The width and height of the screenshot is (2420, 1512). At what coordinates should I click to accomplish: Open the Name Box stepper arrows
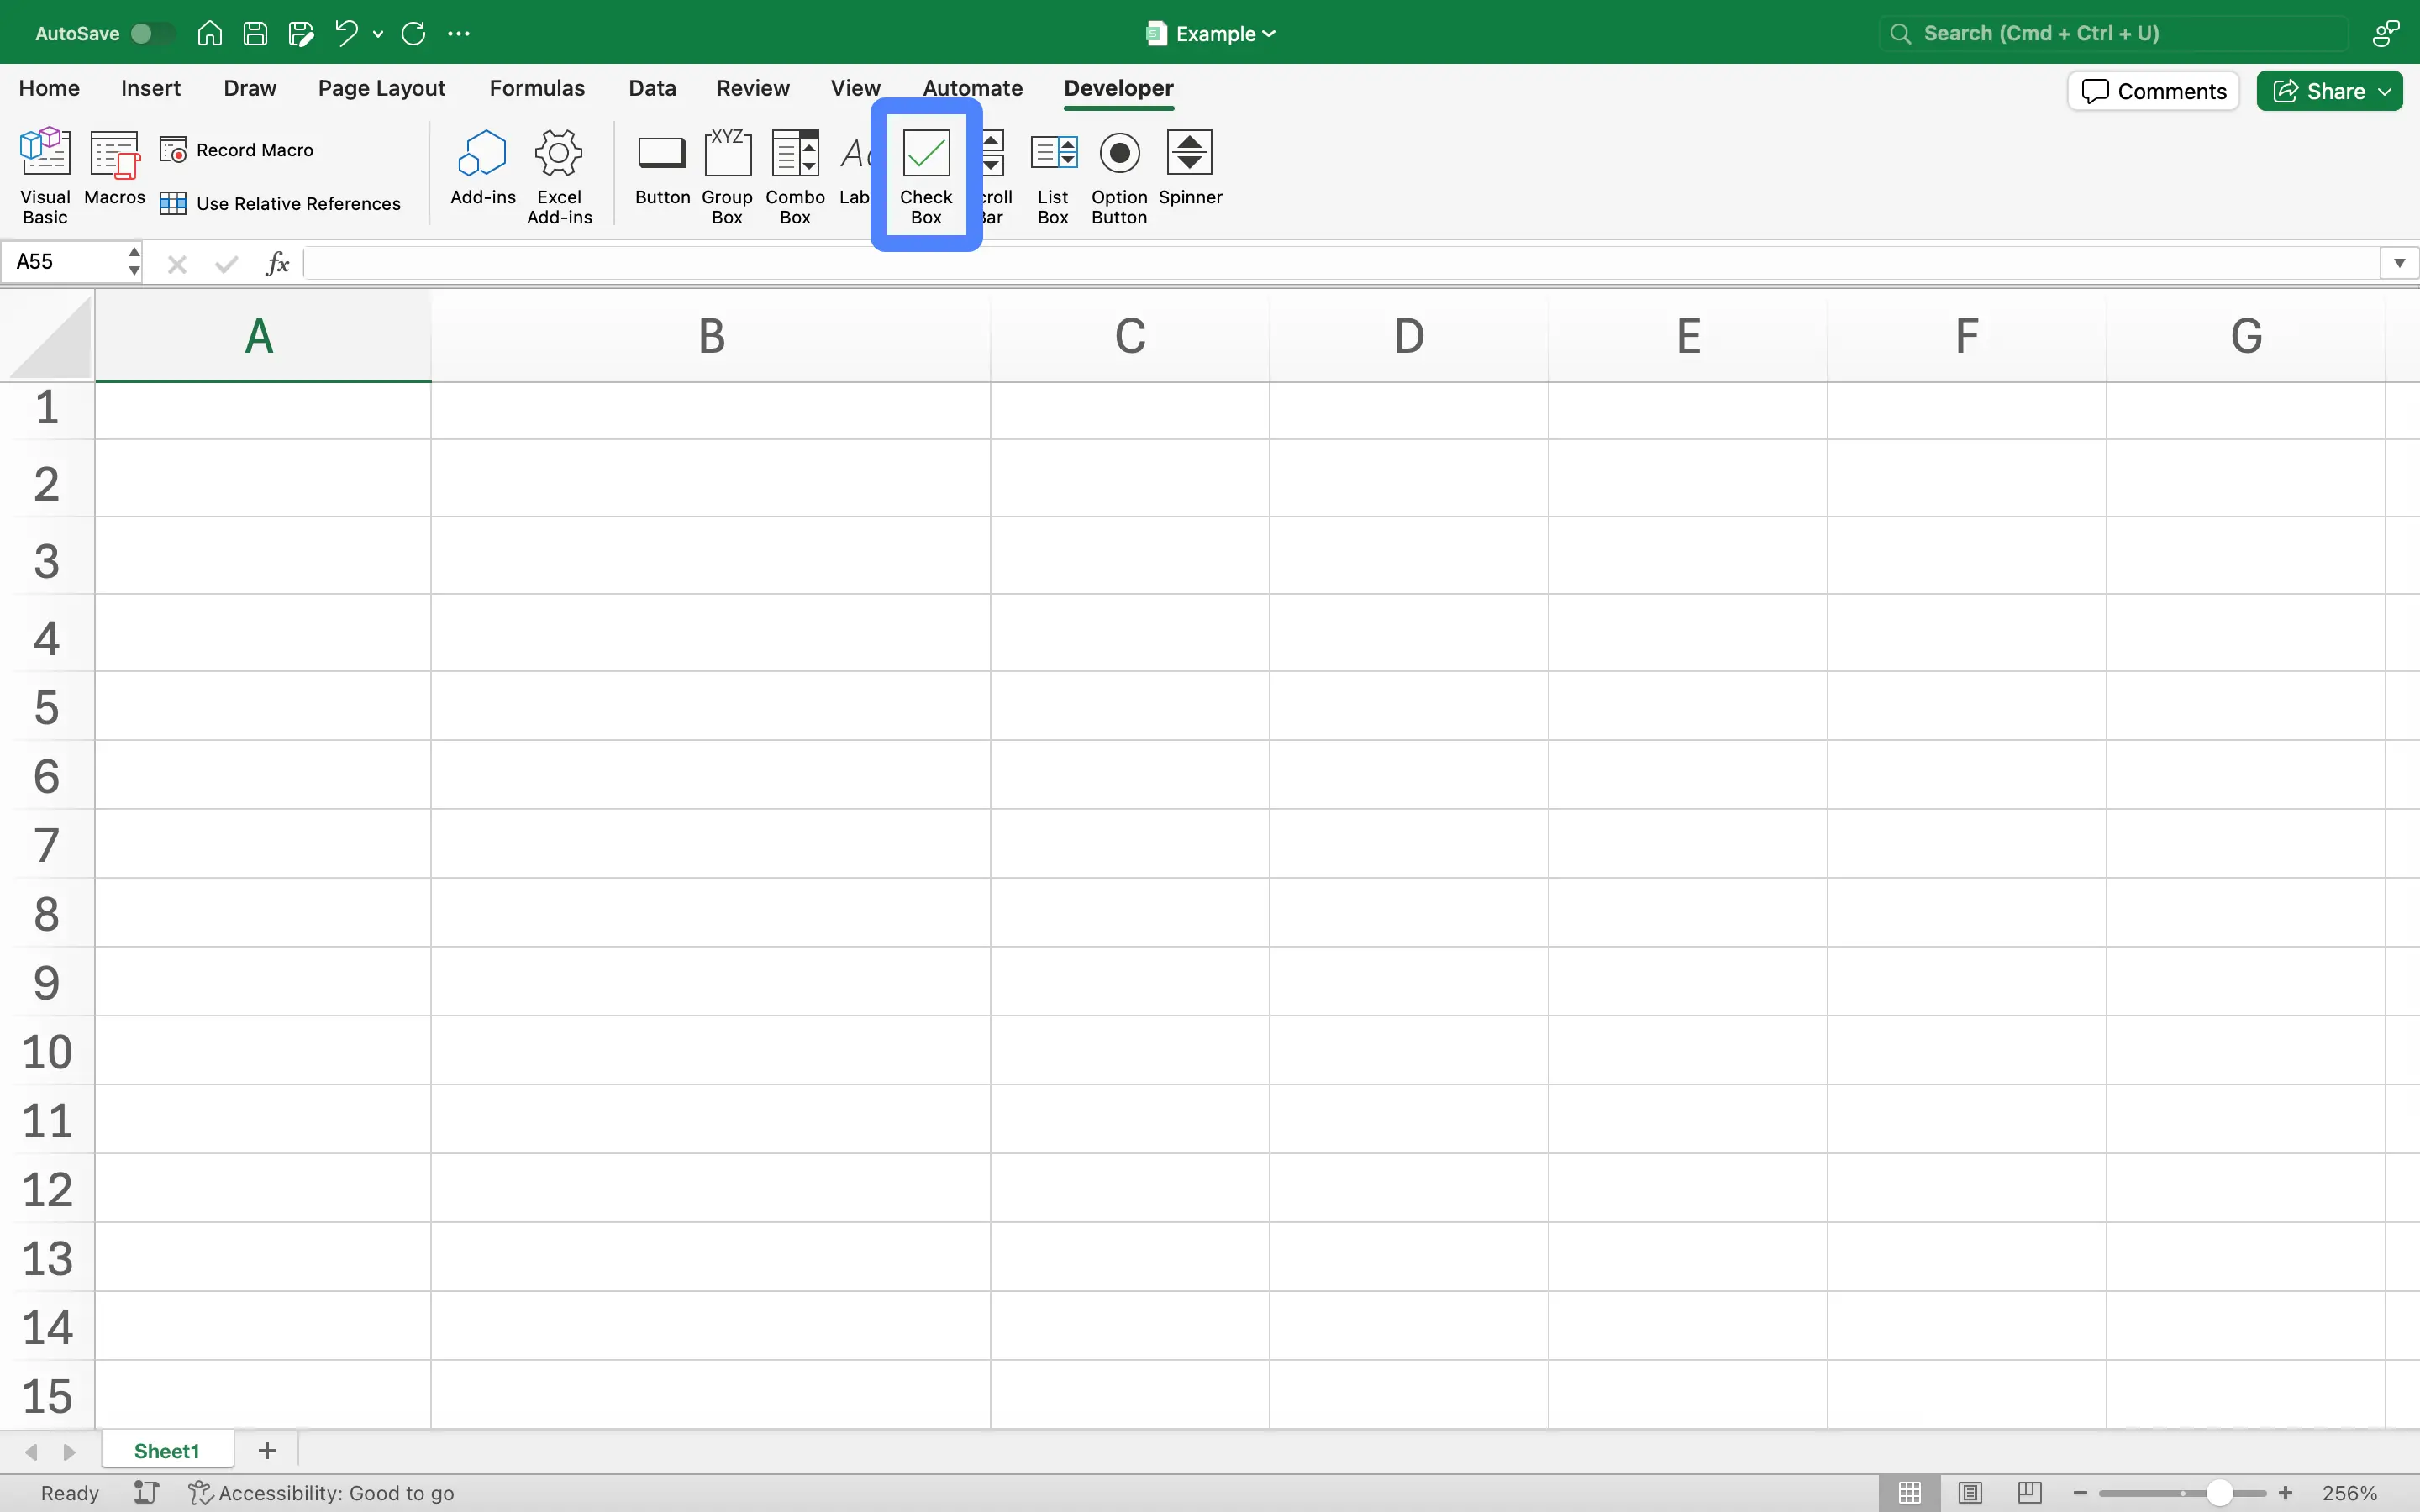click(x=134, y=262)
